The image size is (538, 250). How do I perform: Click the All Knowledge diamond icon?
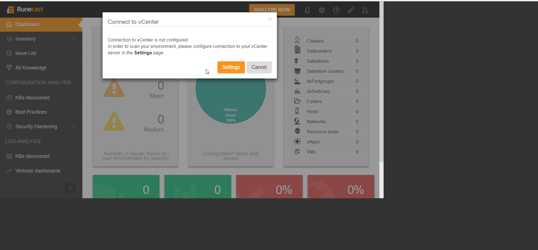[x=9, y=67]
